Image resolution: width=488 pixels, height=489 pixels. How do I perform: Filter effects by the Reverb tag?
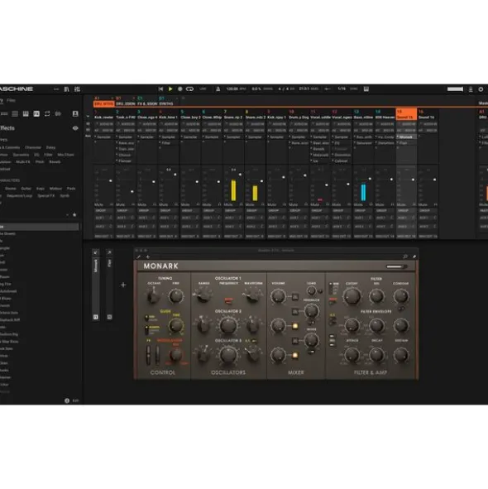pos(55,162)
